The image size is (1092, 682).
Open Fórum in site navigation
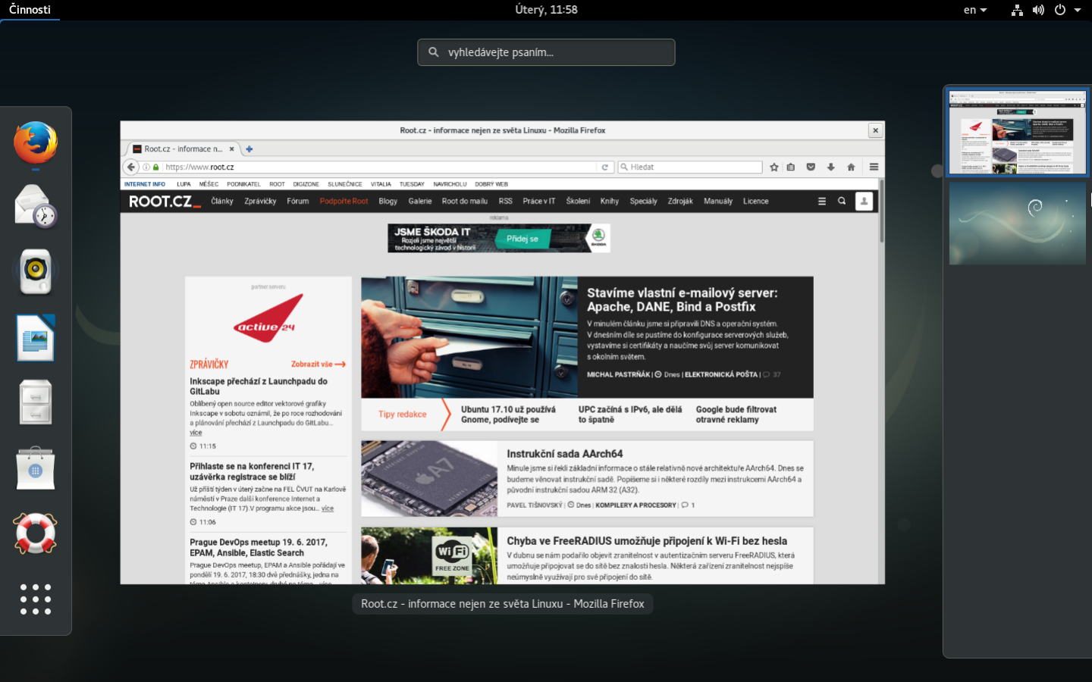click(298, 202)
